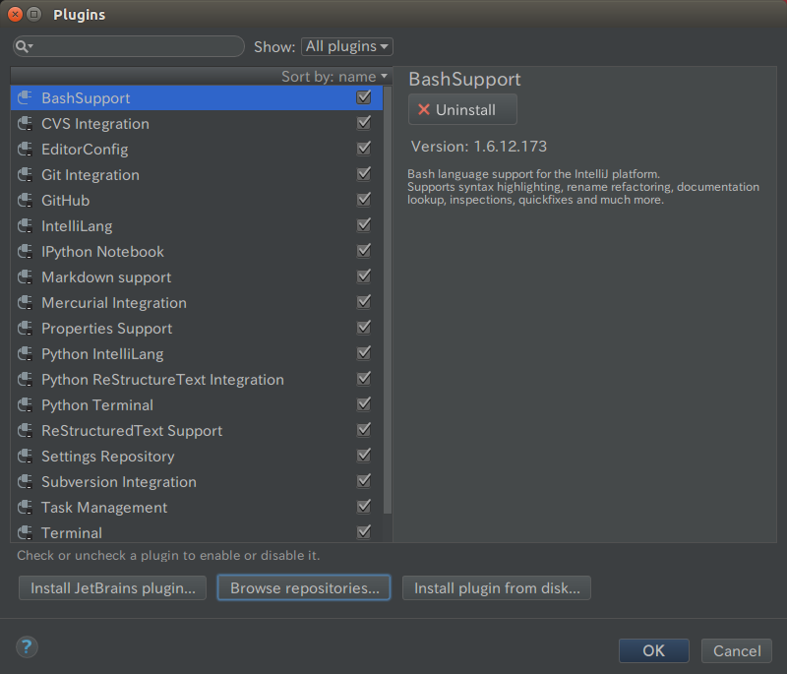This screenshot has width=787, height=674.
Task: Open help with the question mark icon
Action: tap(27, 646)
